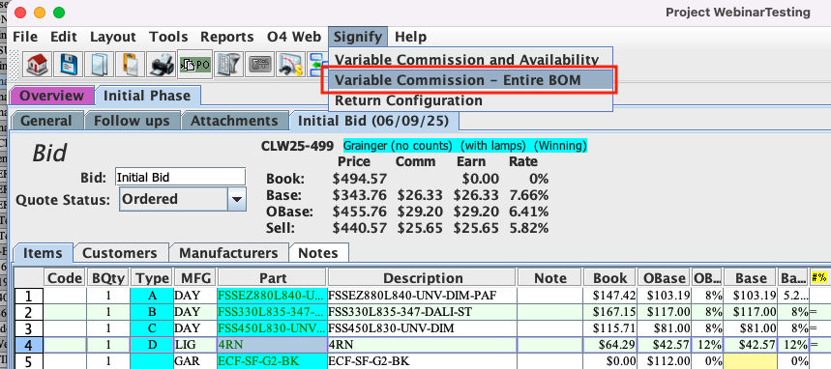Click the Book column header

610,278
